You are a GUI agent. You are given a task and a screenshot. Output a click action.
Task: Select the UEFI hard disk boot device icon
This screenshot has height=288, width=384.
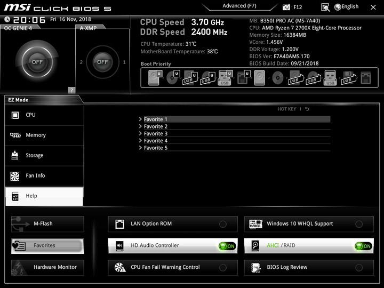coord(155,78)
